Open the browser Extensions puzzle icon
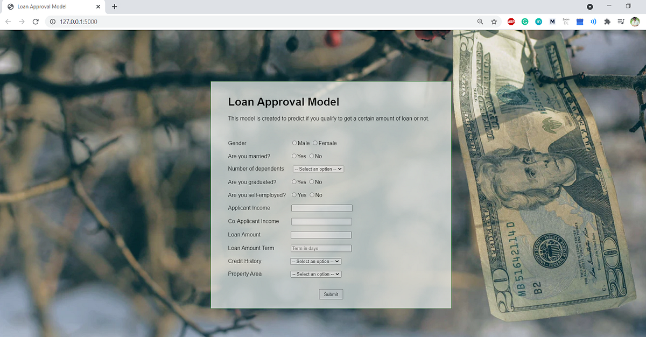646x337 pixels. pos(607,22)
